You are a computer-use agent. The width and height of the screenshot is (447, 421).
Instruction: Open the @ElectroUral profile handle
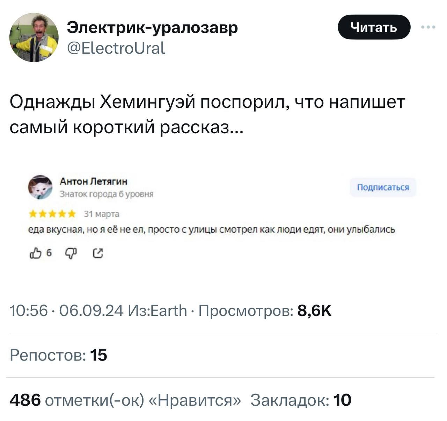pyautogui.click(x=115, y=48)
